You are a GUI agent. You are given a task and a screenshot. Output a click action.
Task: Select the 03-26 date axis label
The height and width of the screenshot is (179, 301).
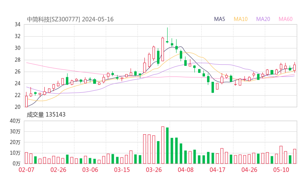tap(154, 170)
